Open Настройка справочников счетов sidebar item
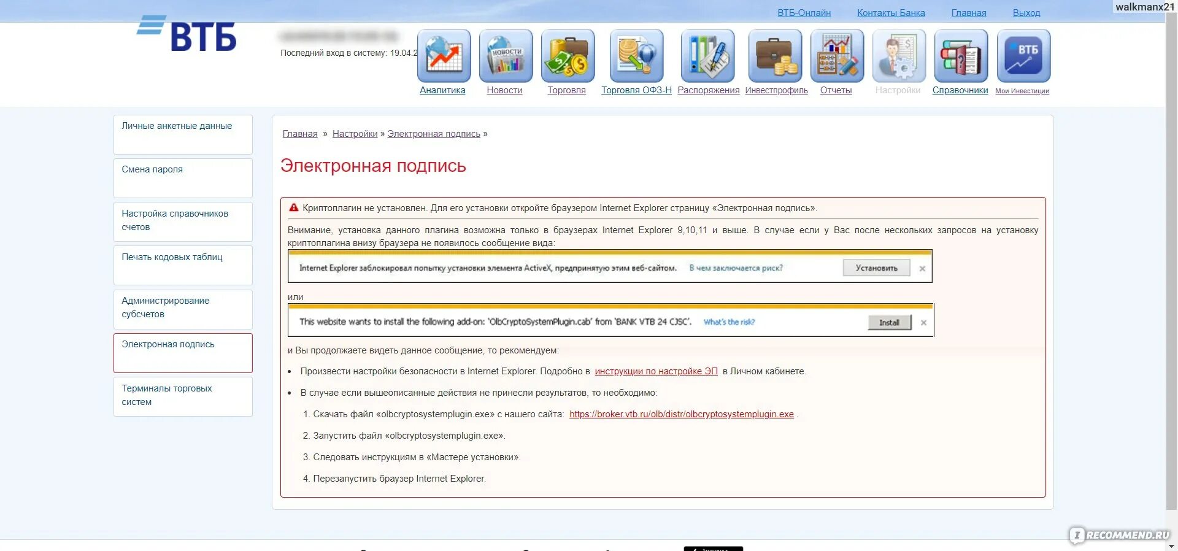 click(183, 222)
